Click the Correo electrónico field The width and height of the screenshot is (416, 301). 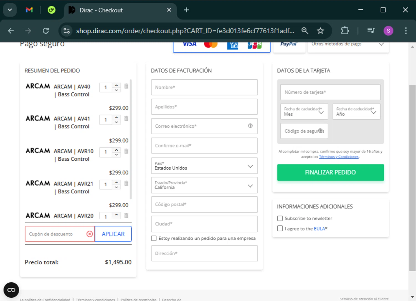204,126
